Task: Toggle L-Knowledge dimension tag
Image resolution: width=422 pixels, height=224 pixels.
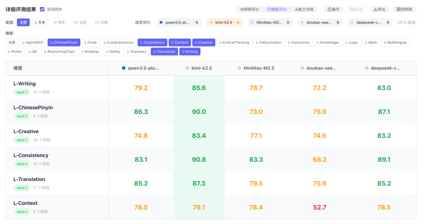Action: (x=327, y=43)
